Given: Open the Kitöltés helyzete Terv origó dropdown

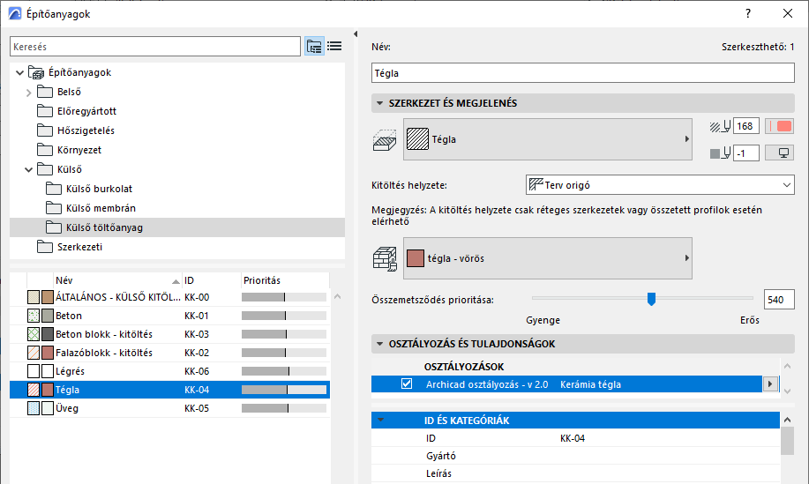Looking at the screenshot, I should pos(660,185).
